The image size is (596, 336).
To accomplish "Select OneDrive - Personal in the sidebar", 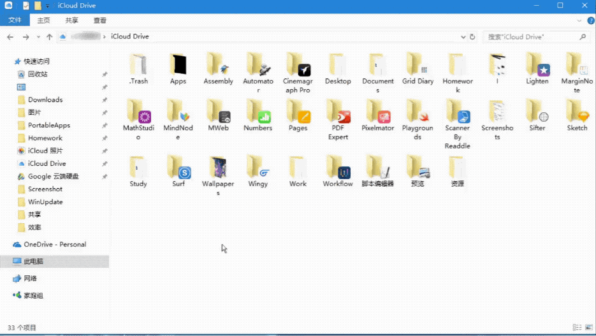I will (55, 245).
